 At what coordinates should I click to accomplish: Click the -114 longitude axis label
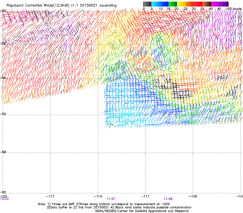tap(98, 196)
